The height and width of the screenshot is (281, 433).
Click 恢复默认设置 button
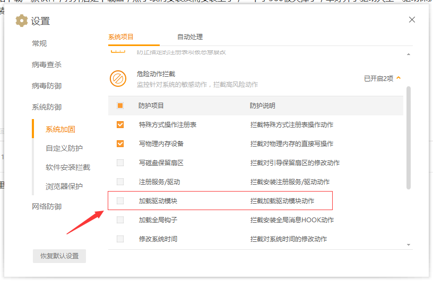pos(59,256)
